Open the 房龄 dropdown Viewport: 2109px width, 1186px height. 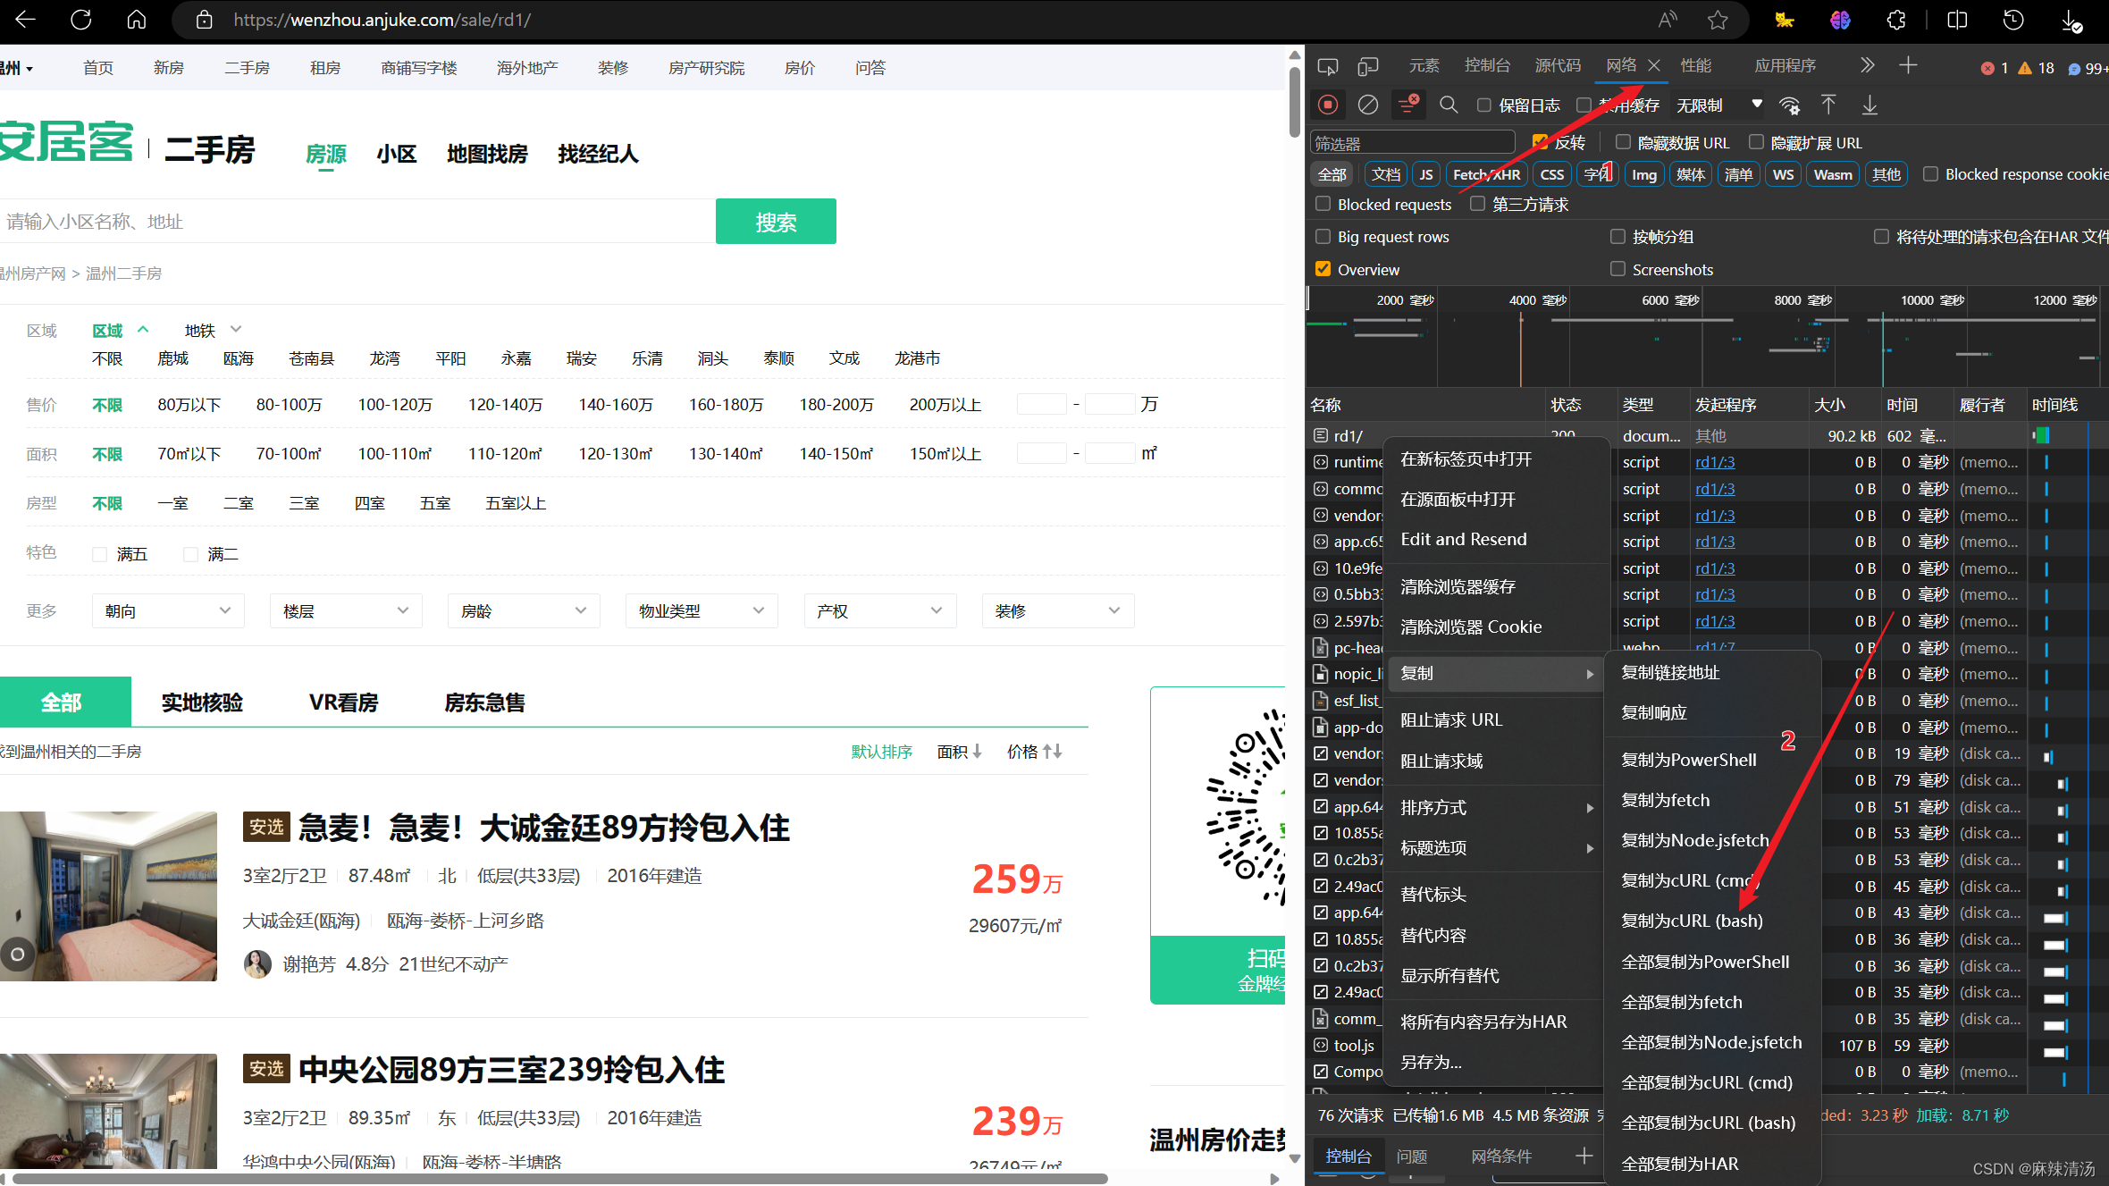click(x=524, y=610)
